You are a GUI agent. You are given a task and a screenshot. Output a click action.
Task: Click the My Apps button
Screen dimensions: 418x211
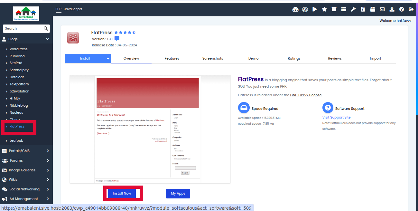pos(178,193)
